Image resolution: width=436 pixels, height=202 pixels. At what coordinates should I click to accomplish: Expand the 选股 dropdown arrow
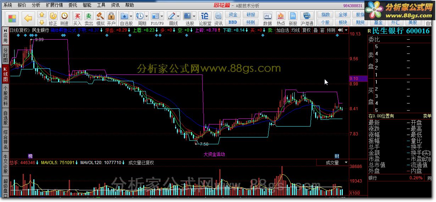coord(194,16)
